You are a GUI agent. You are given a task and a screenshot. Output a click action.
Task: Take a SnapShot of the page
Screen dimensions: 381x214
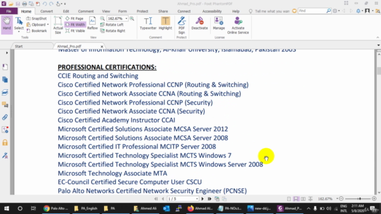(x=36, y=18)
